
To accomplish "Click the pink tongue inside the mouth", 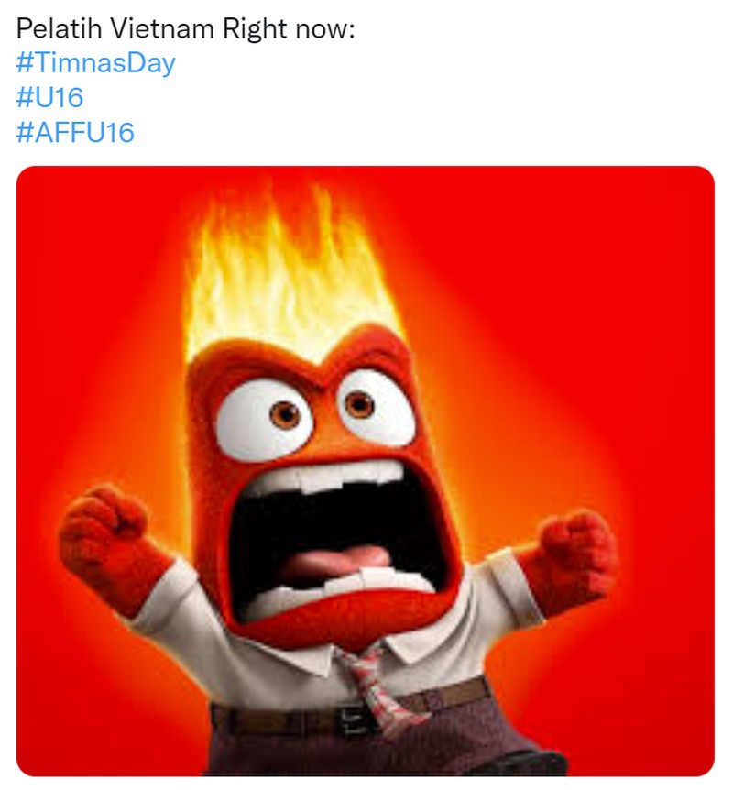I will pyautogui.click(x=334, y=561).
